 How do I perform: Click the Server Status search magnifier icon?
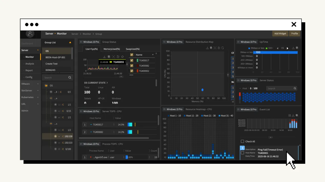click(295, 88)
